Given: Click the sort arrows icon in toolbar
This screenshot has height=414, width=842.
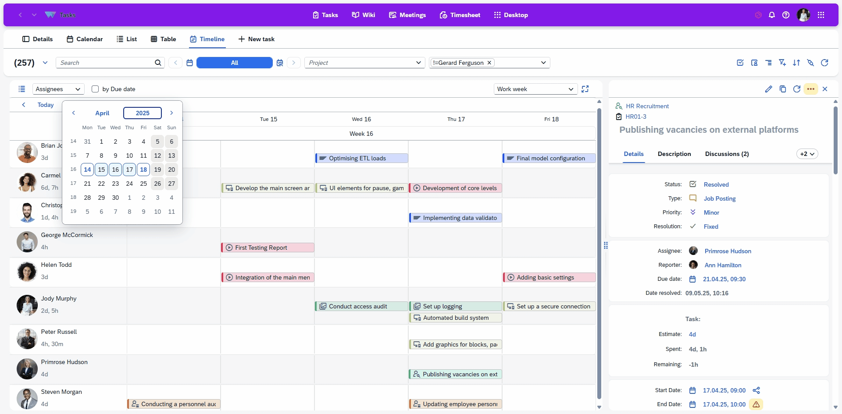Looking at the screenshot, I should click(x=796, y=63).
